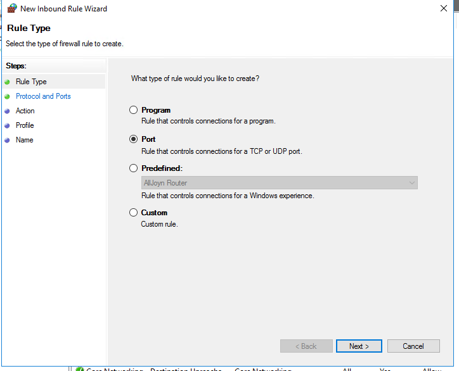The width and height of the screenshot is (459, 371).
Task: Click the purple bullet beside Name step
Action: point(8,141)
